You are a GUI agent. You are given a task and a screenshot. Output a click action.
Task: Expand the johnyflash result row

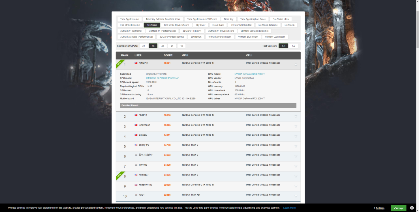click(x=296, y=126)
